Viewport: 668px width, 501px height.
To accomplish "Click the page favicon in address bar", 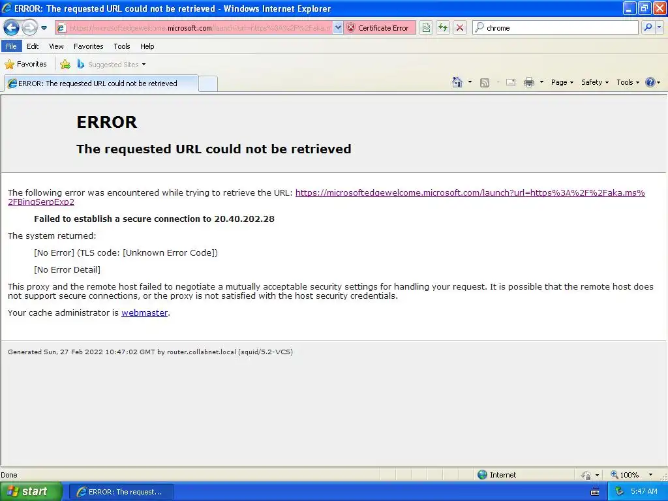I will click(61, 28).
